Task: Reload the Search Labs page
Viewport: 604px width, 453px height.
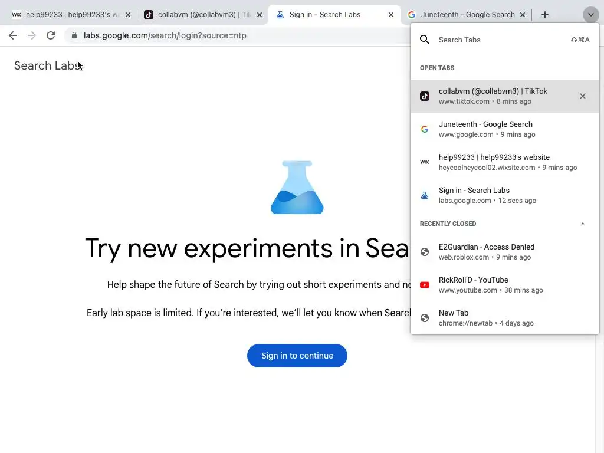Action: (51, 35)
